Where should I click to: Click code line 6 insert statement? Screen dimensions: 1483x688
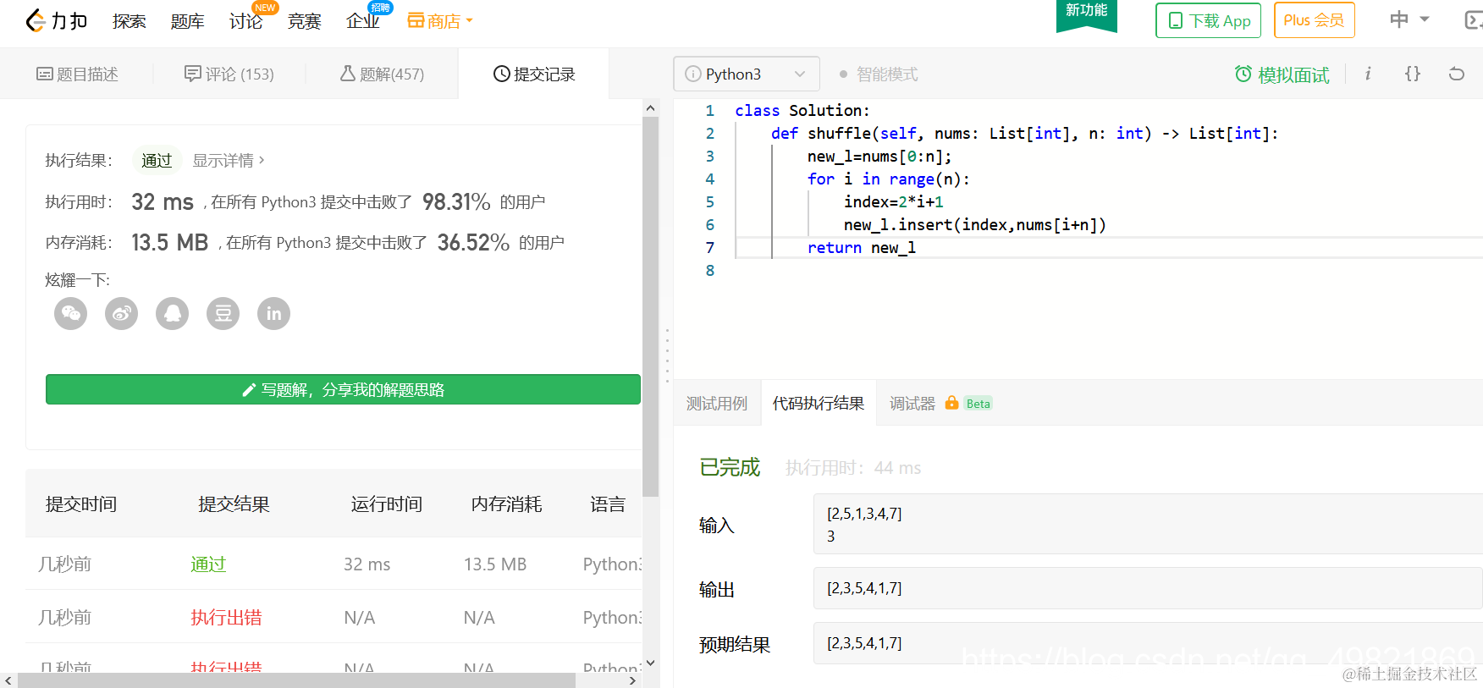pyautogui.click(x=974, y=225)
